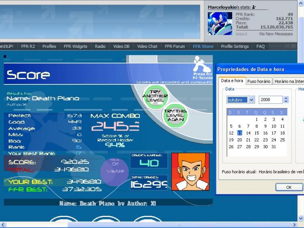This screenshot has width=304, height=228.
Task: Open the FFR Widgets menu item
Action: point(75,46)
